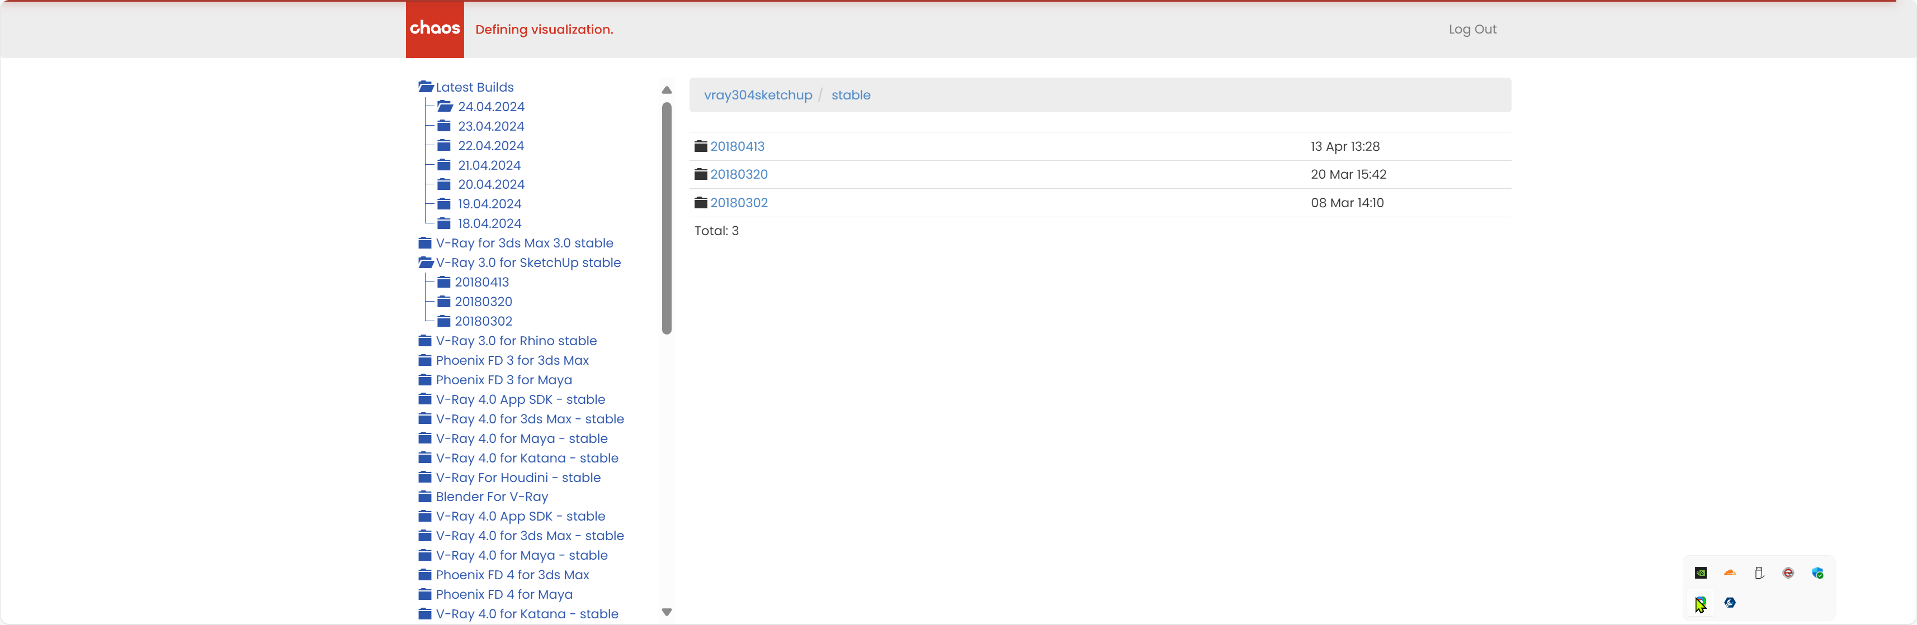Open the 23.04.2024 build folder
1917x625 pixels.
tap(490, 126)
